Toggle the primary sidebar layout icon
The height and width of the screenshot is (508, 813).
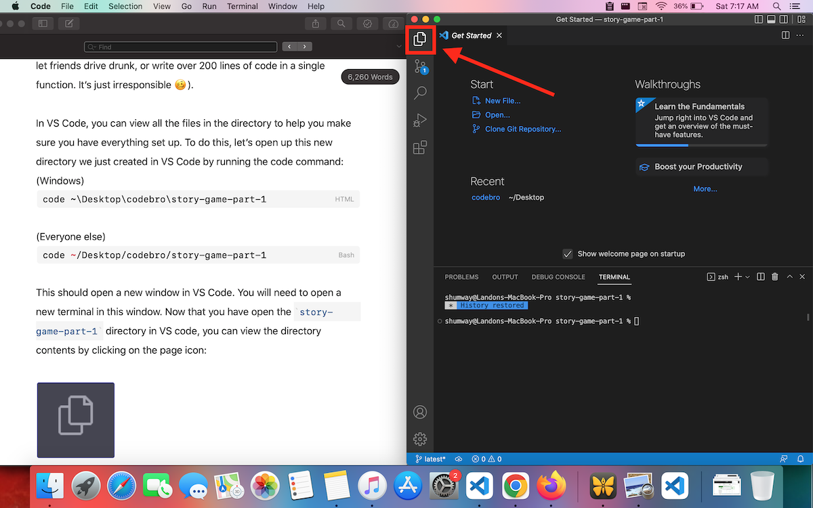[x=759, y=20]
